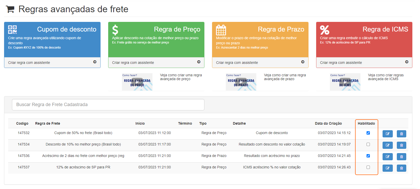
Task: Enable the 12% acréscimo SP para PR checkbox
Action: 368,167
